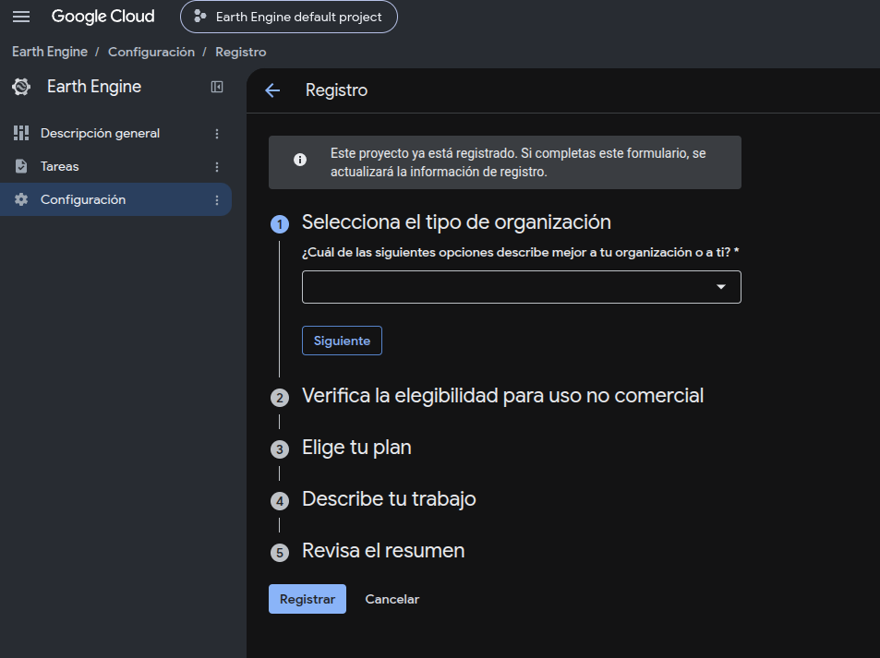
Task: Click the Earth Engine logo icon
Action: click(21, 87)
